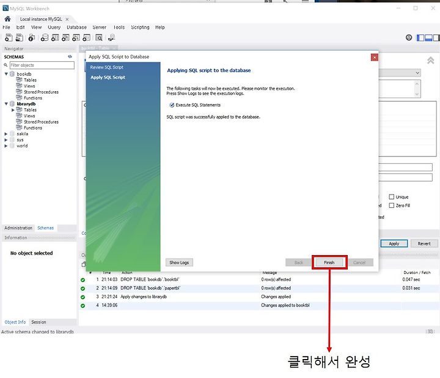Select the world schema name
This screenshot has width=440, height=378.
(22, 146)
